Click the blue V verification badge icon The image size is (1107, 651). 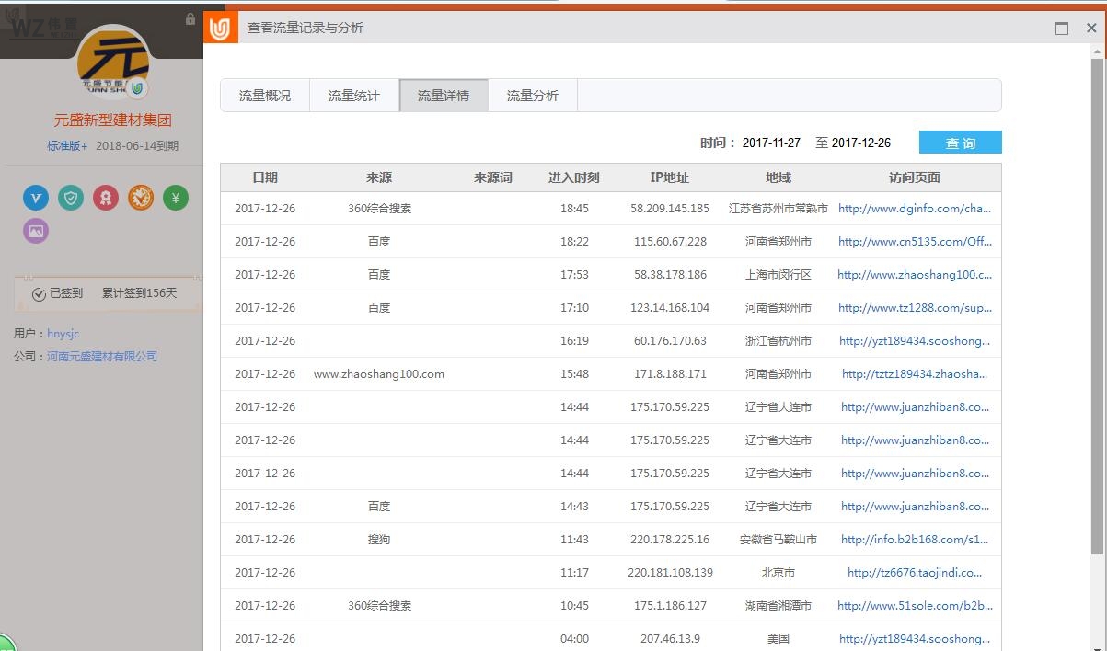[x=36, y=198]
